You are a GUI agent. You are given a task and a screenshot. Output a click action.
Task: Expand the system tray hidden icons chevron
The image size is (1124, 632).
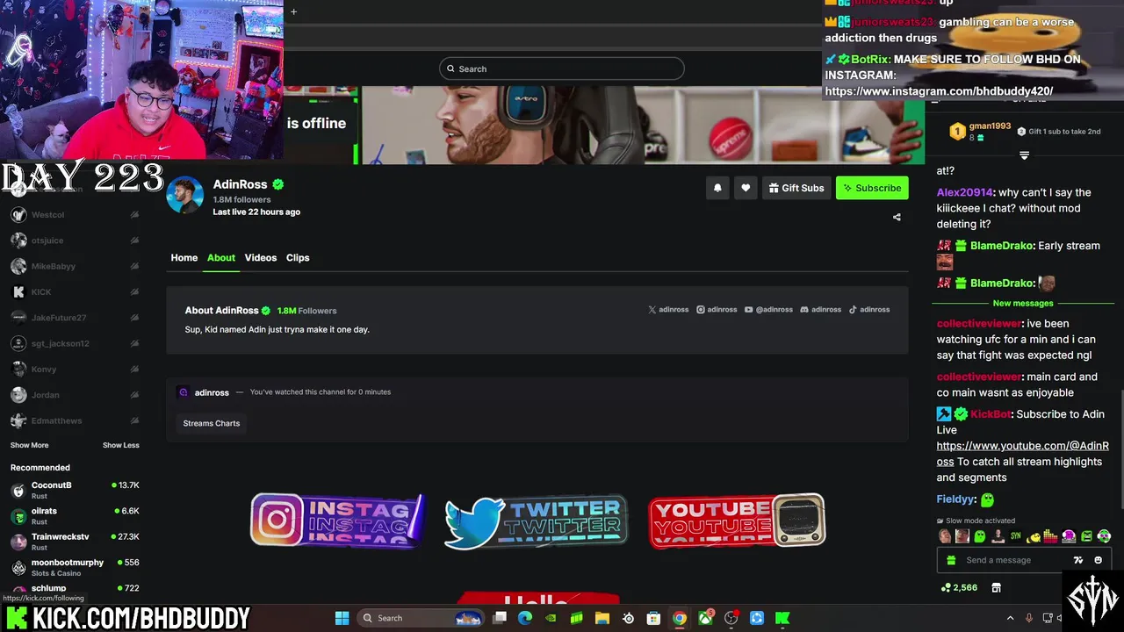click(1010, 618)
